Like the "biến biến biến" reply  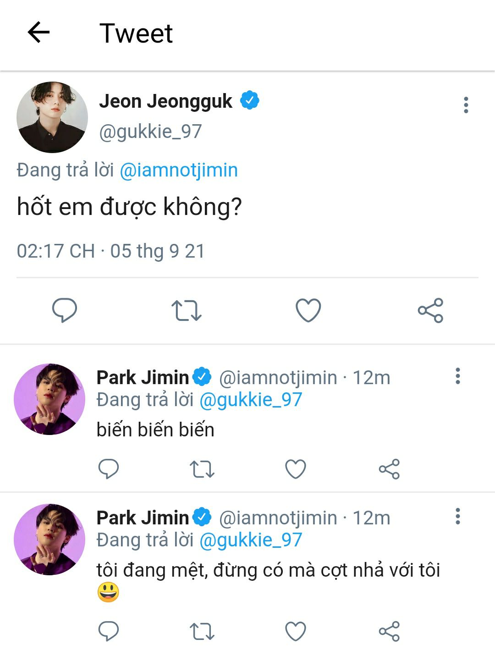[x=296, y=469]
